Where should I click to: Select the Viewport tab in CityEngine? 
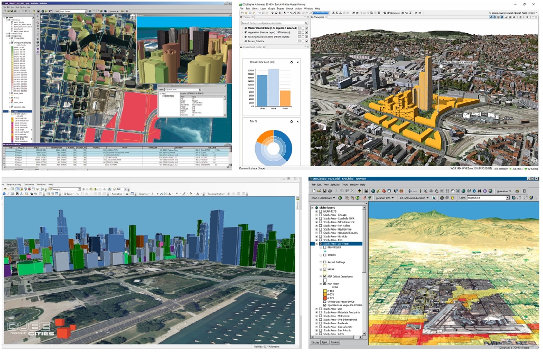pos(319,17)
